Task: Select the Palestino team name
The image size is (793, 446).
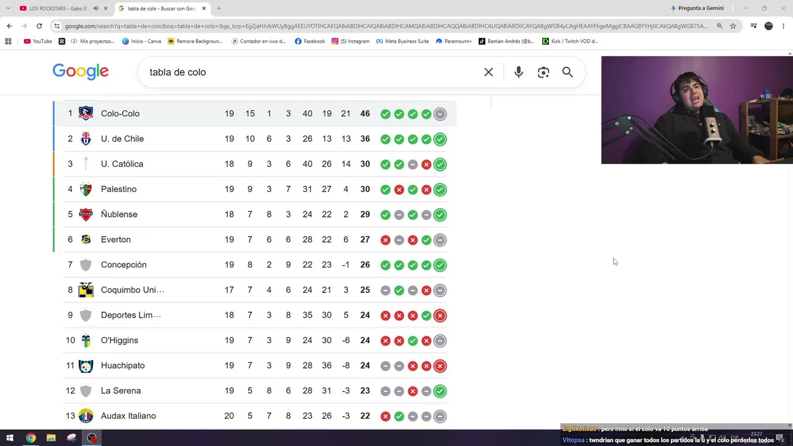Action: pyautogui.click(x=119, y=189)
